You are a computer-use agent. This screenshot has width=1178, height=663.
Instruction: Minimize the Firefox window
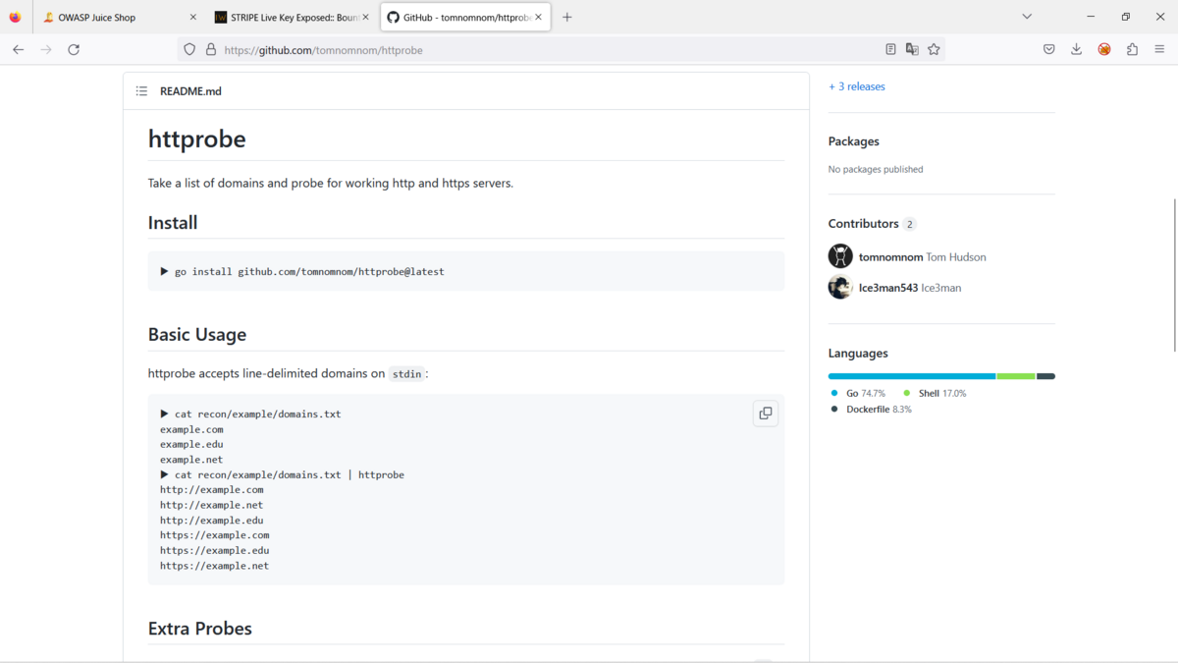1091,17
